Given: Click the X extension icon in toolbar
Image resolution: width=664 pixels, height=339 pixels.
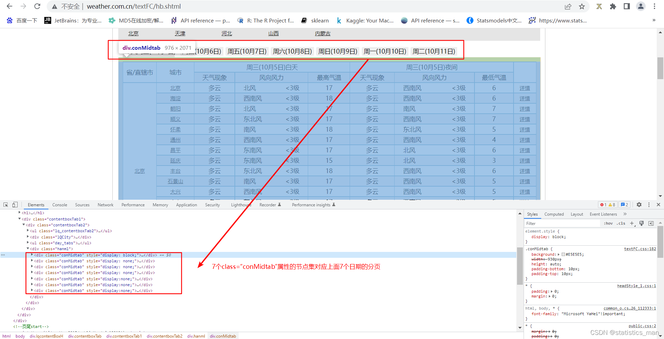Looking at the screenshot, I should [x=599, y=6].
